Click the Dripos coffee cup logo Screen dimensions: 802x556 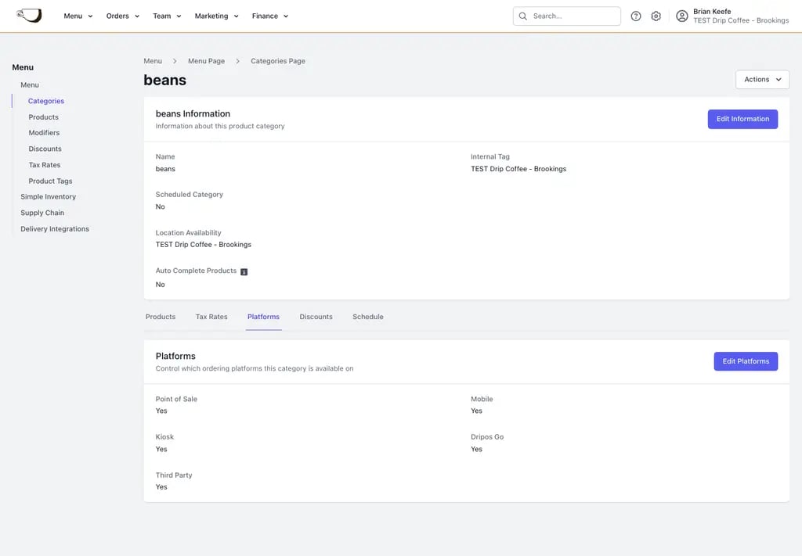point(29,16)
